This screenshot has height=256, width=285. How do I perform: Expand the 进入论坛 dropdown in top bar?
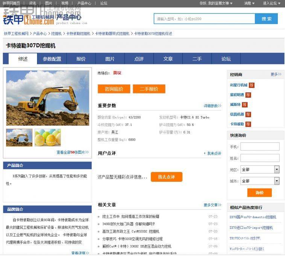(x=271, y=3)
